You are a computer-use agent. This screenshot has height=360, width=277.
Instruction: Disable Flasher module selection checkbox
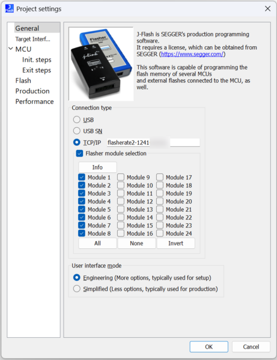[79, 154]
